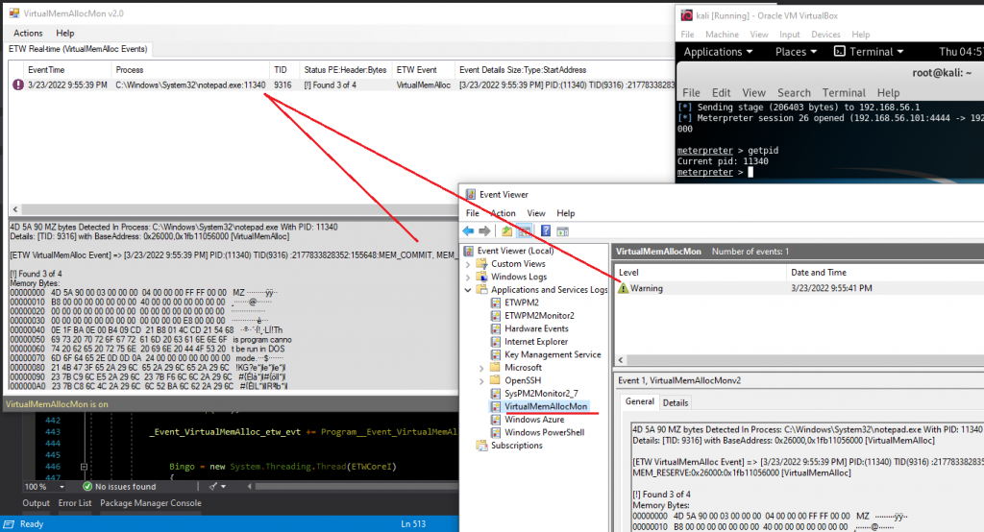Open Machine menu in VirtualBox window
984x532 pixels.
(722, 35)
